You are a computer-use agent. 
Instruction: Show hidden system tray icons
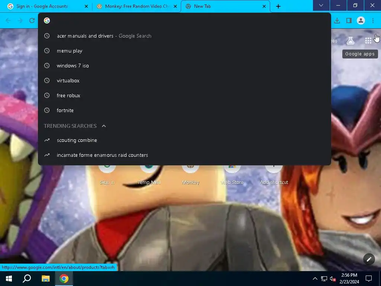(x=315, y=279)
